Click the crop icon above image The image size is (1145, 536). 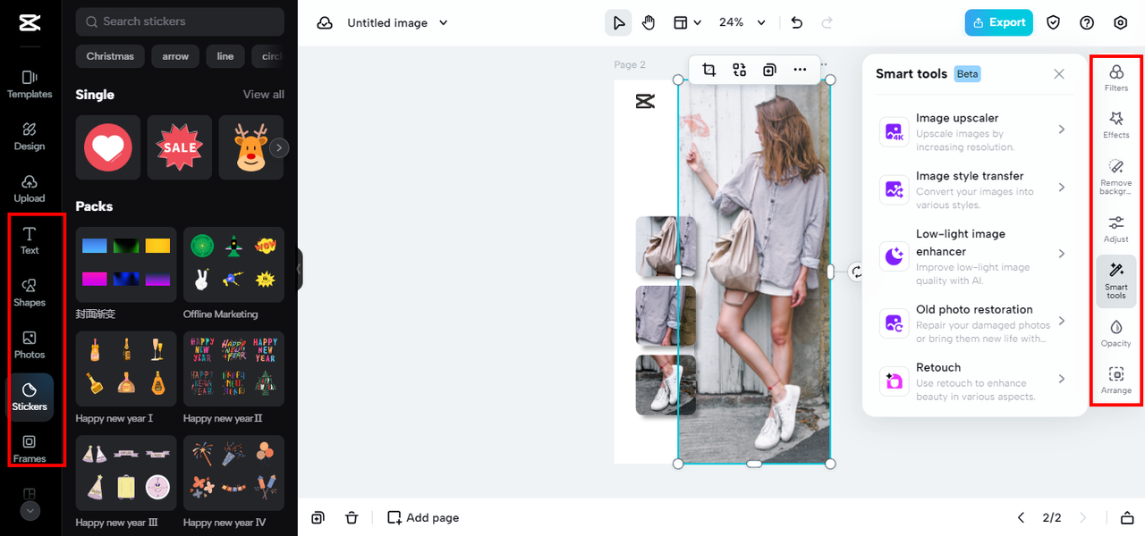coord(709,70)
